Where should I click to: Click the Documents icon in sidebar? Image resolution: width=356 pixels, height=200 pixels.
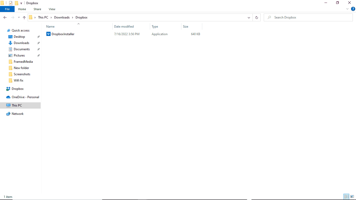click(x=10, y=49)
